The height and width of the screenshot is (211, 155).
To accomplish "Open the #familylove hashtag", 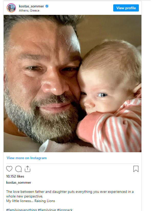I will pyautogui.click(x=47, y=209).
